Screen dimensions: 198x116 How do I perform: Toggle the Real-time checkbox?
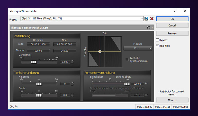tap(158, 46)
